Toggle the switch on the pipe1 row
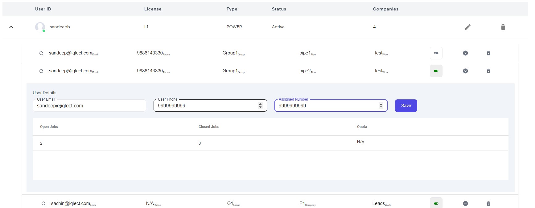The width and height of the screenshot is (535, 208). point(436,53)
